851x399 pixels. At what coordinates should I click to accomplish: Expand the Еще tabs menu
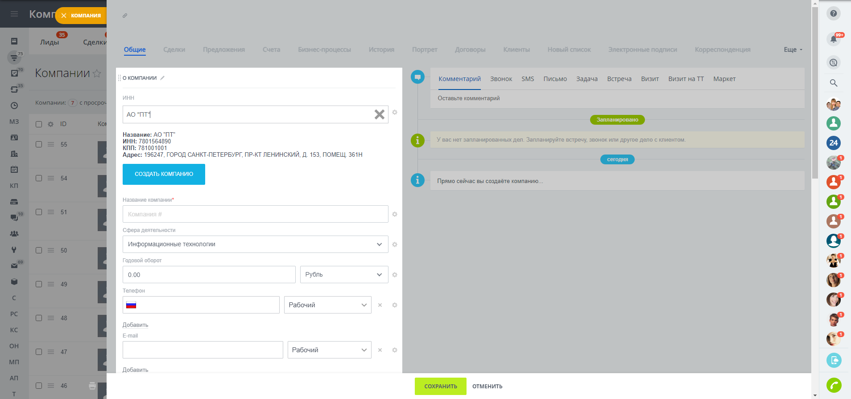point(793,49)
